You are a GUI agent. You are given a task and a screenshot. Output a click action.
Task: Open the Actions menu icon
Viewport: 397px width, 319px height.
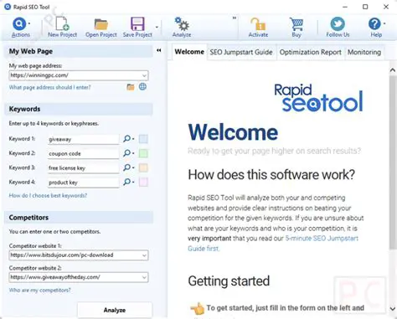tap(19, 24)
